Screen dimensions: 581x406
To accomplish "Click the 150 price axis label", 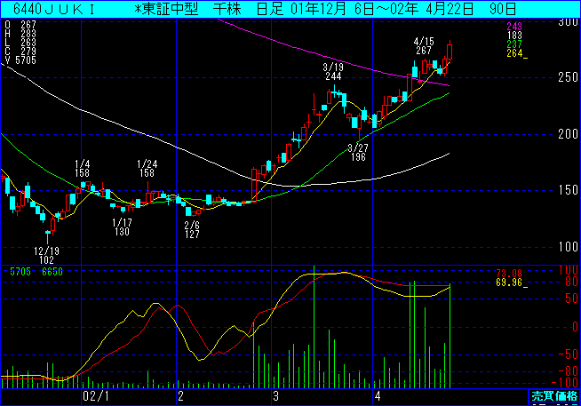I will (x=568, y=190).
